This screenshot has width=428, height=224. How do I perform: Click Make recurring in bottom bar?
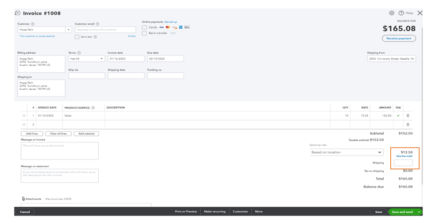(x=215, y=212)
